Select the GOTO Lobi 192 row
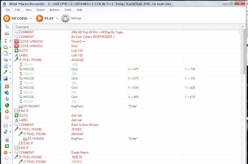 (x=127, y=51)
